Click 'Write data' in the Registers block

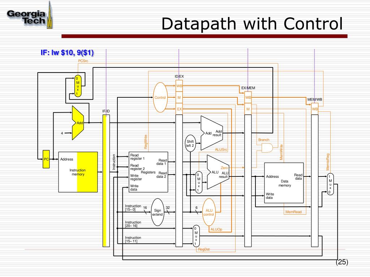click(134, 188)
